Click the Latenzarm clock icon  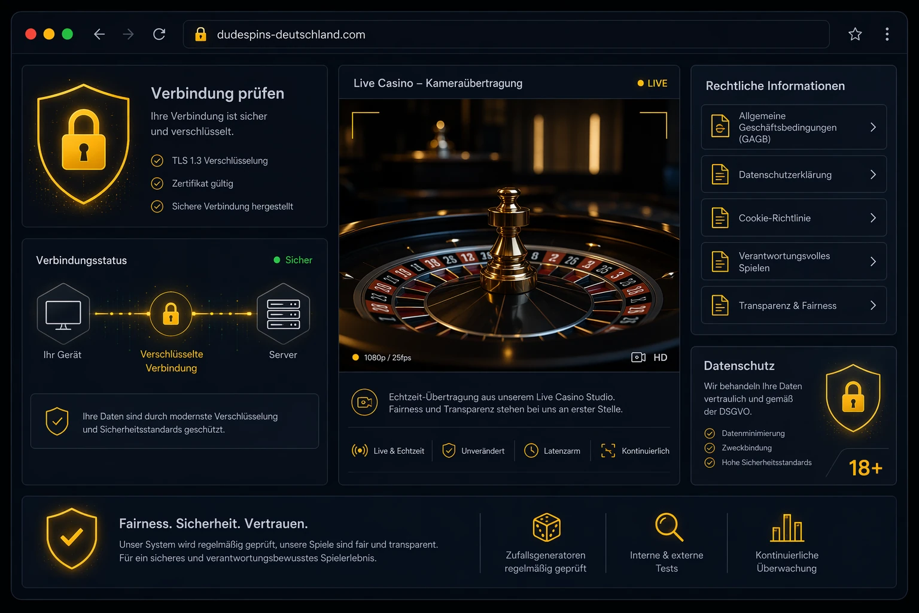[x=531, y=451]
